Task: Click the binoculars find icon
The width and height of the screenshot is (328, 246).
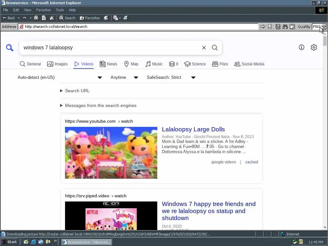Action: (x=285, y=27)
